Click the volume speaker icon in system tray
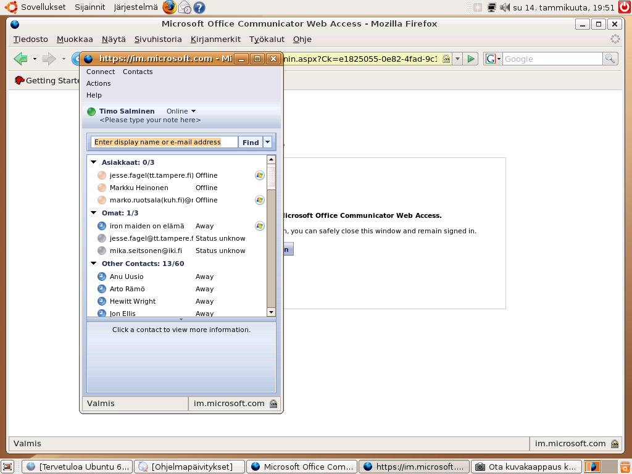Viewport: 632px width, 474px height. [x=505, y=7]
